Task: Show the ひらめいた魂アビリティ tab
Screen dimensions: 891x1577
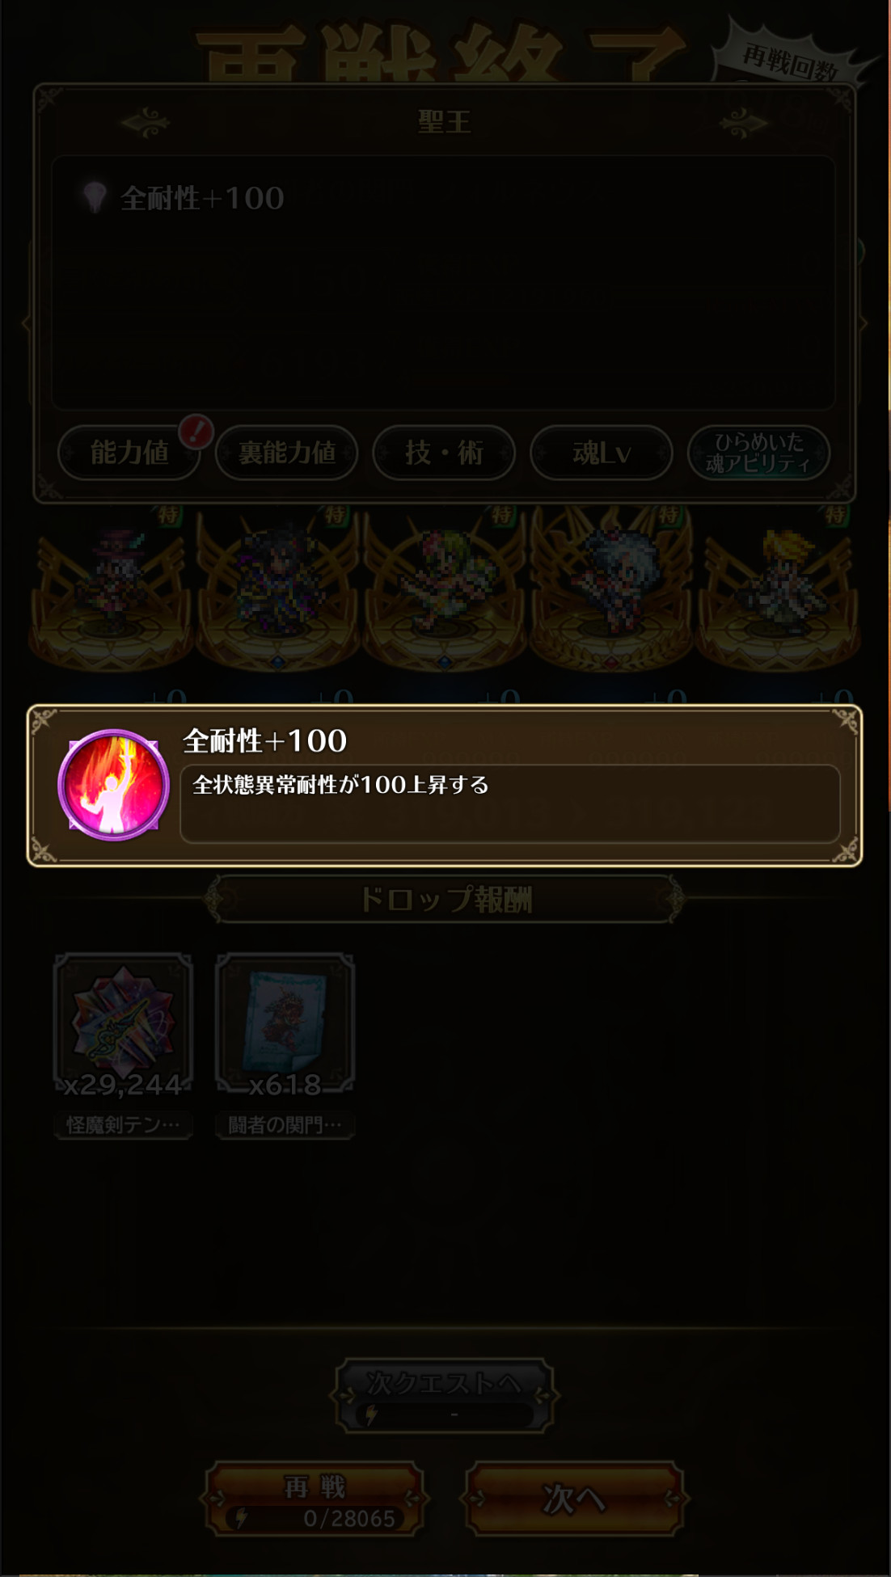Action: pyautogui.click(x=758, y=453)
